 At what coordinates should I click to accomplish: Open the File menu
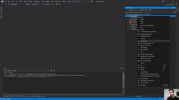coord(5,1)
